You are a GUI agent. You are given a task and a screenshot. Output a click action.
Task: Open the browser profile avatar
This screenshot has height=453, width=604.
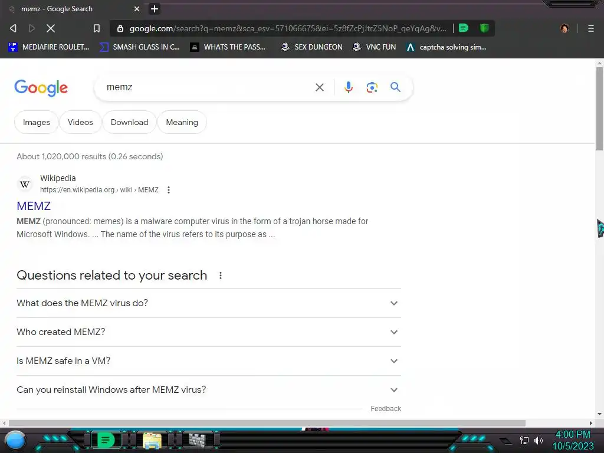(x=564, y=28)
